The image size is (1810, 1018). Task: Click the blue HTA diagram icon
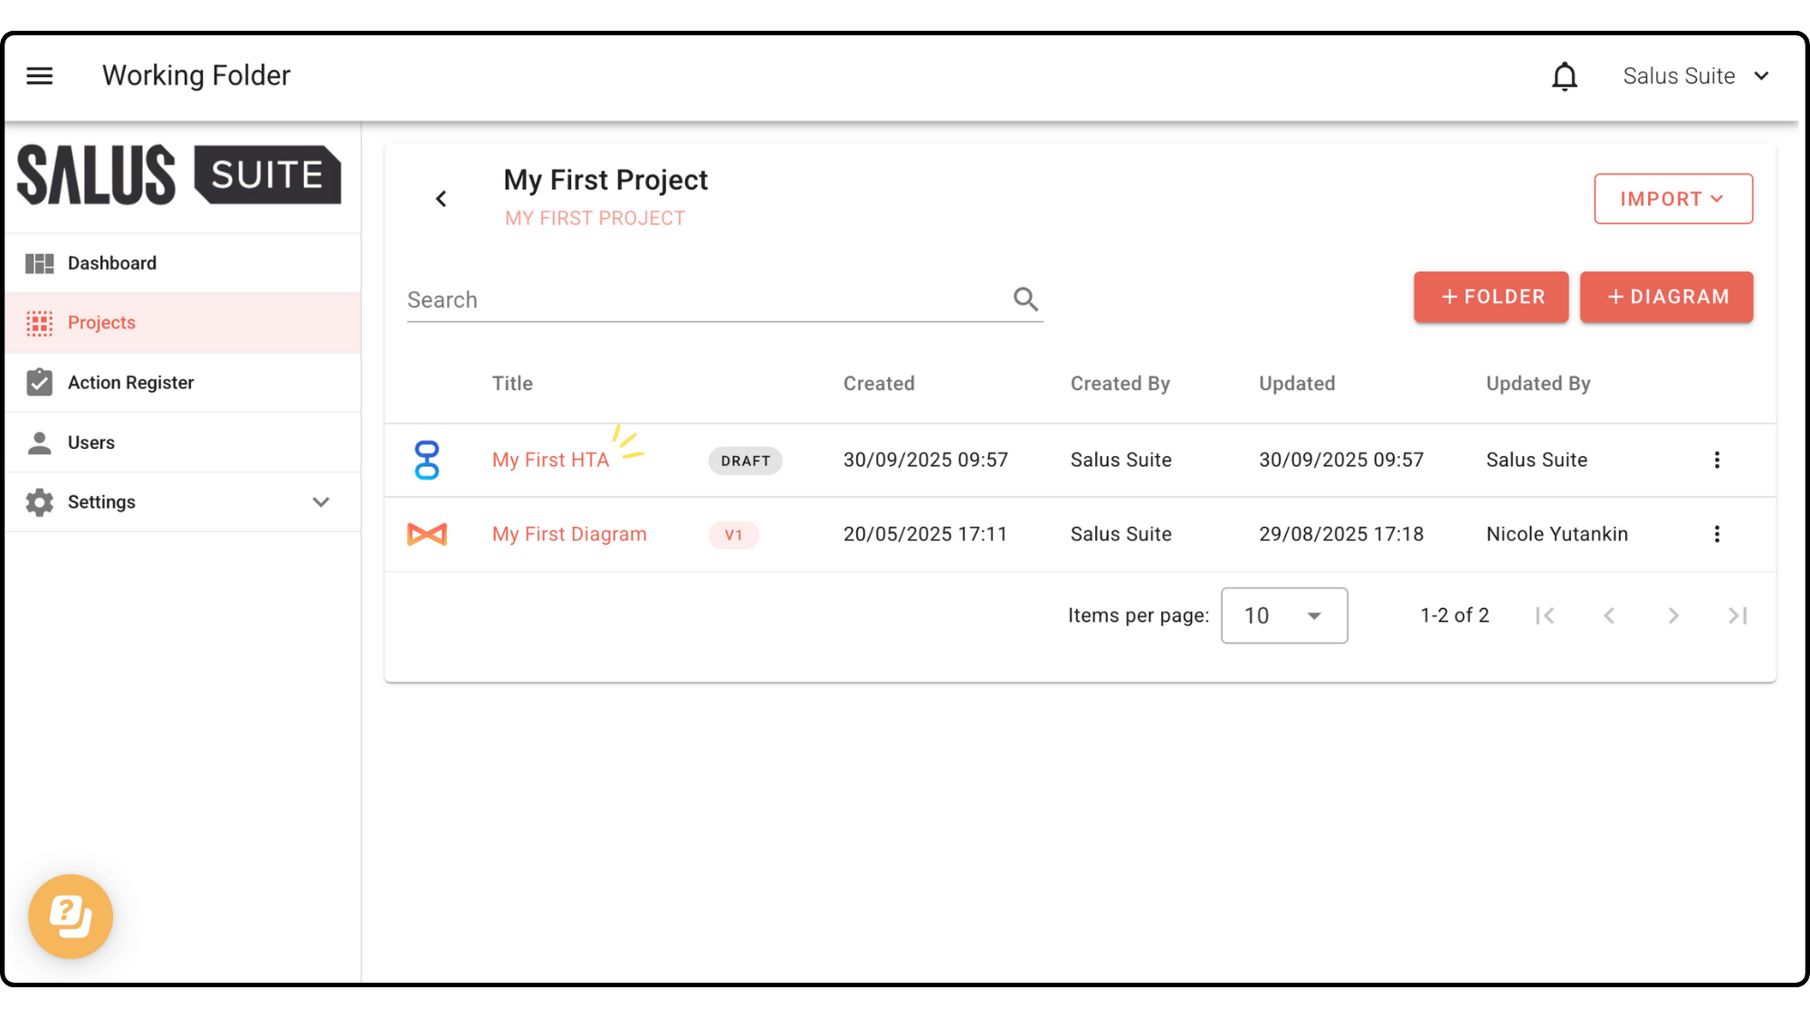point(426,460)
